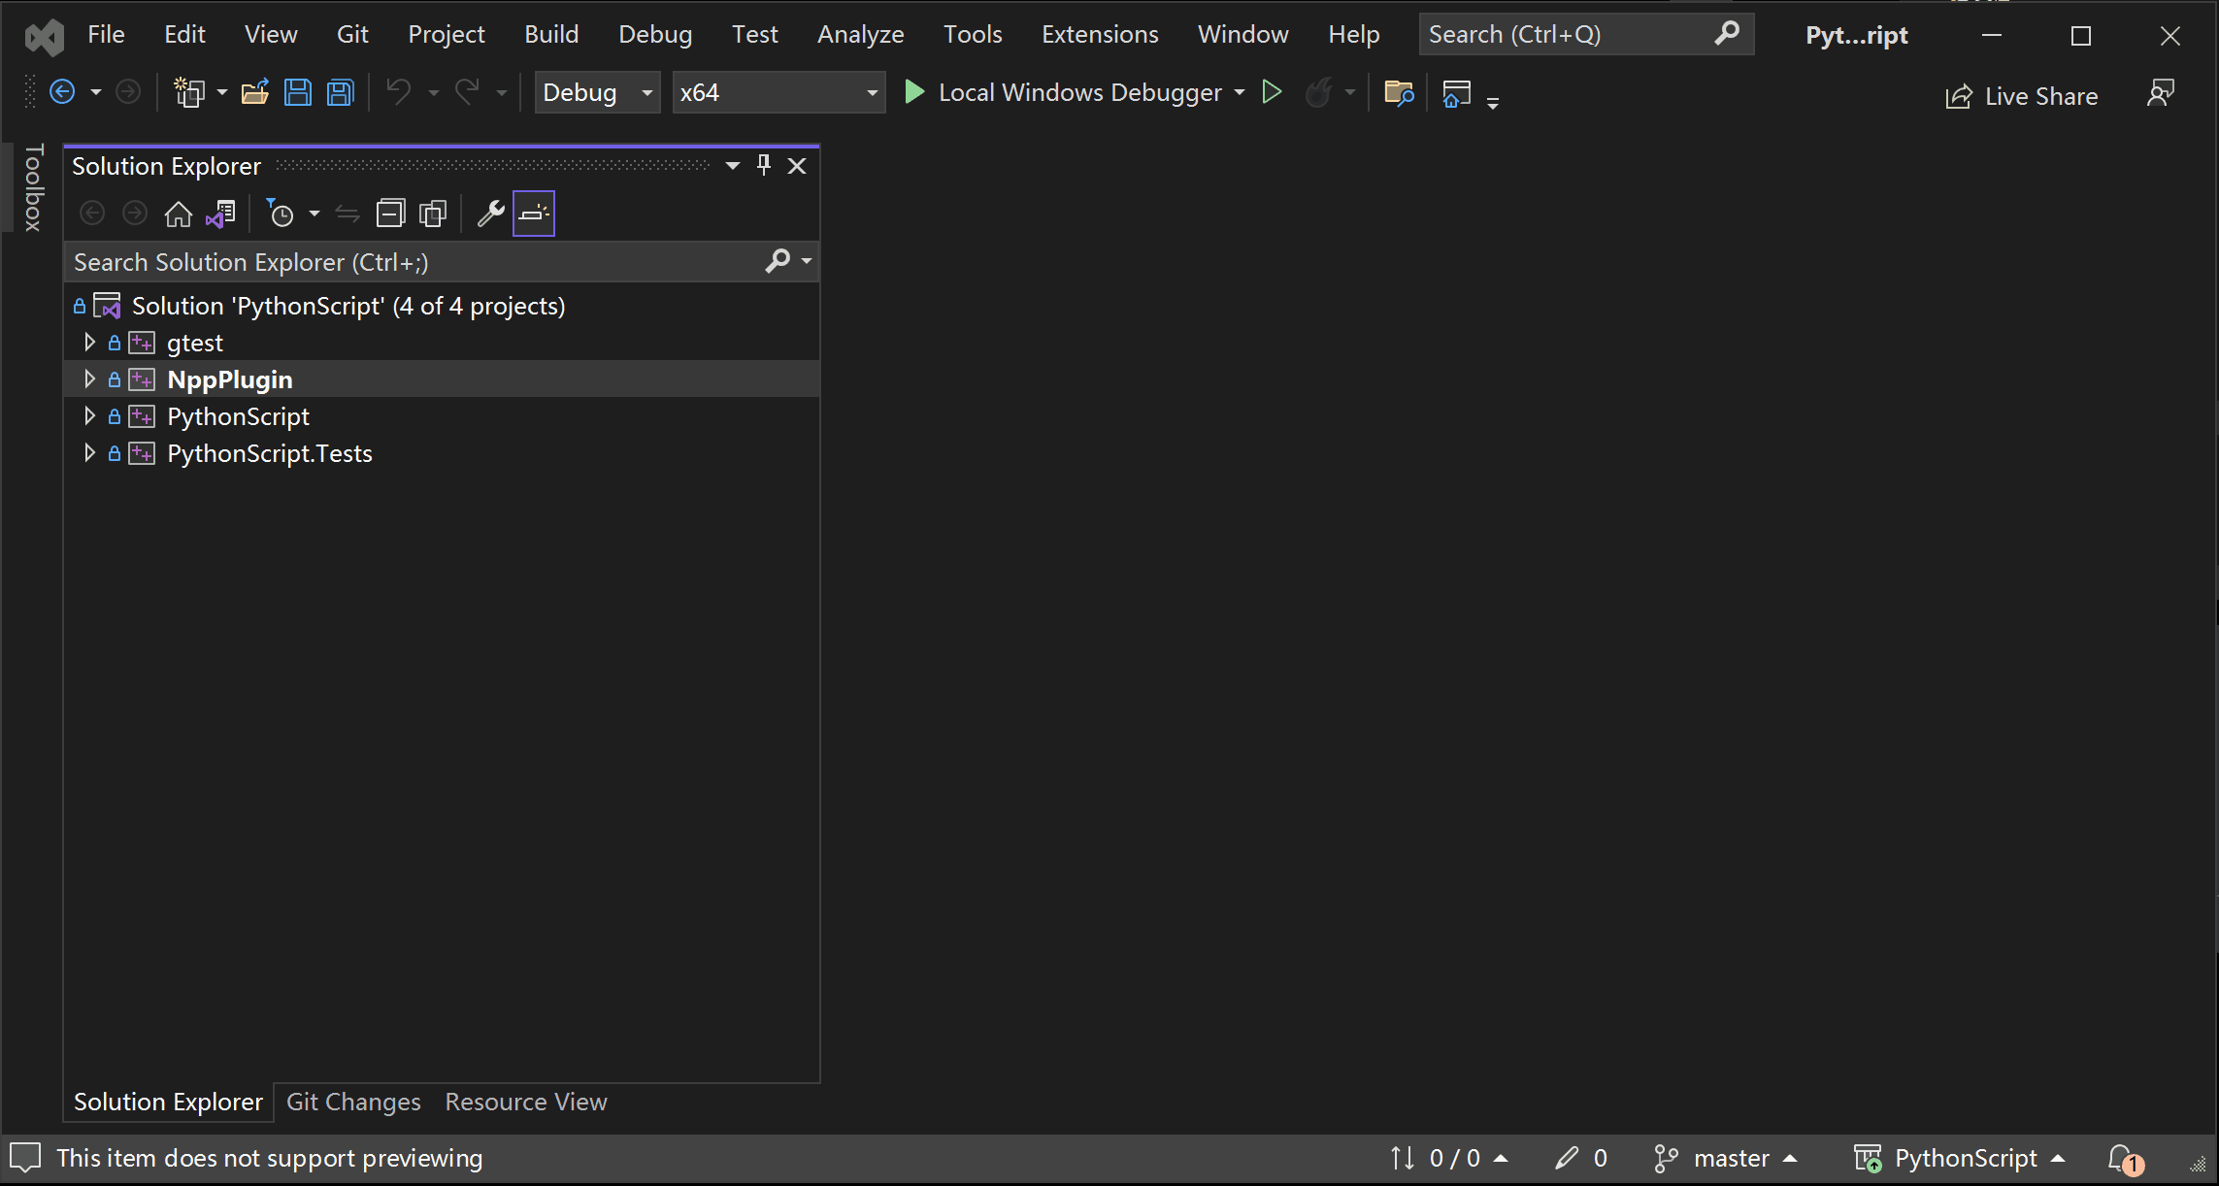The image size is (2219, 1186).
Task: Expand the PythonScript.Tests project node
Action: (x=89, y=453)
